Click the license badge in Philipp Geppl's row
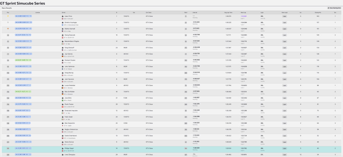This screenshot has height=157, width=343. (23, 148)
